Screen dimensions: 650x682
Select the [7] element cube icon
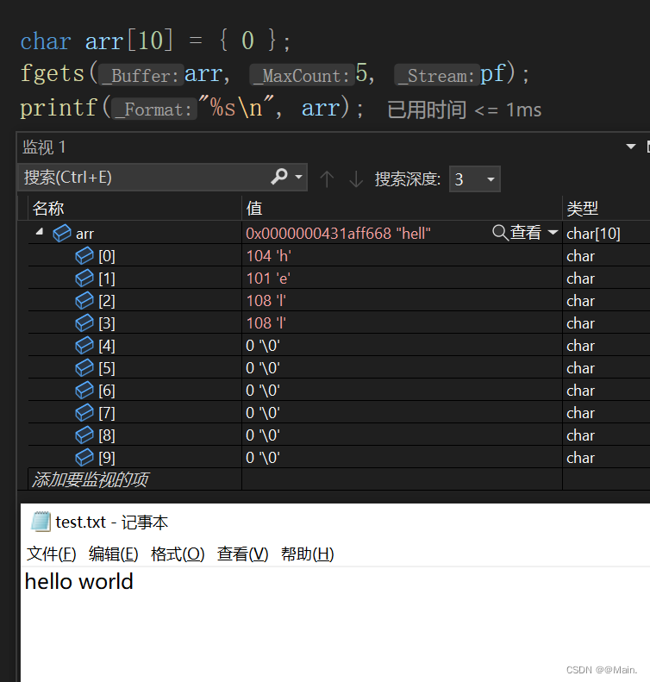84,413
